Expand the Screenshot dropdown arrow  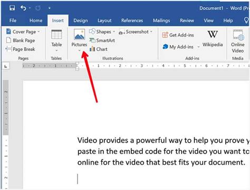click(151, 32)
